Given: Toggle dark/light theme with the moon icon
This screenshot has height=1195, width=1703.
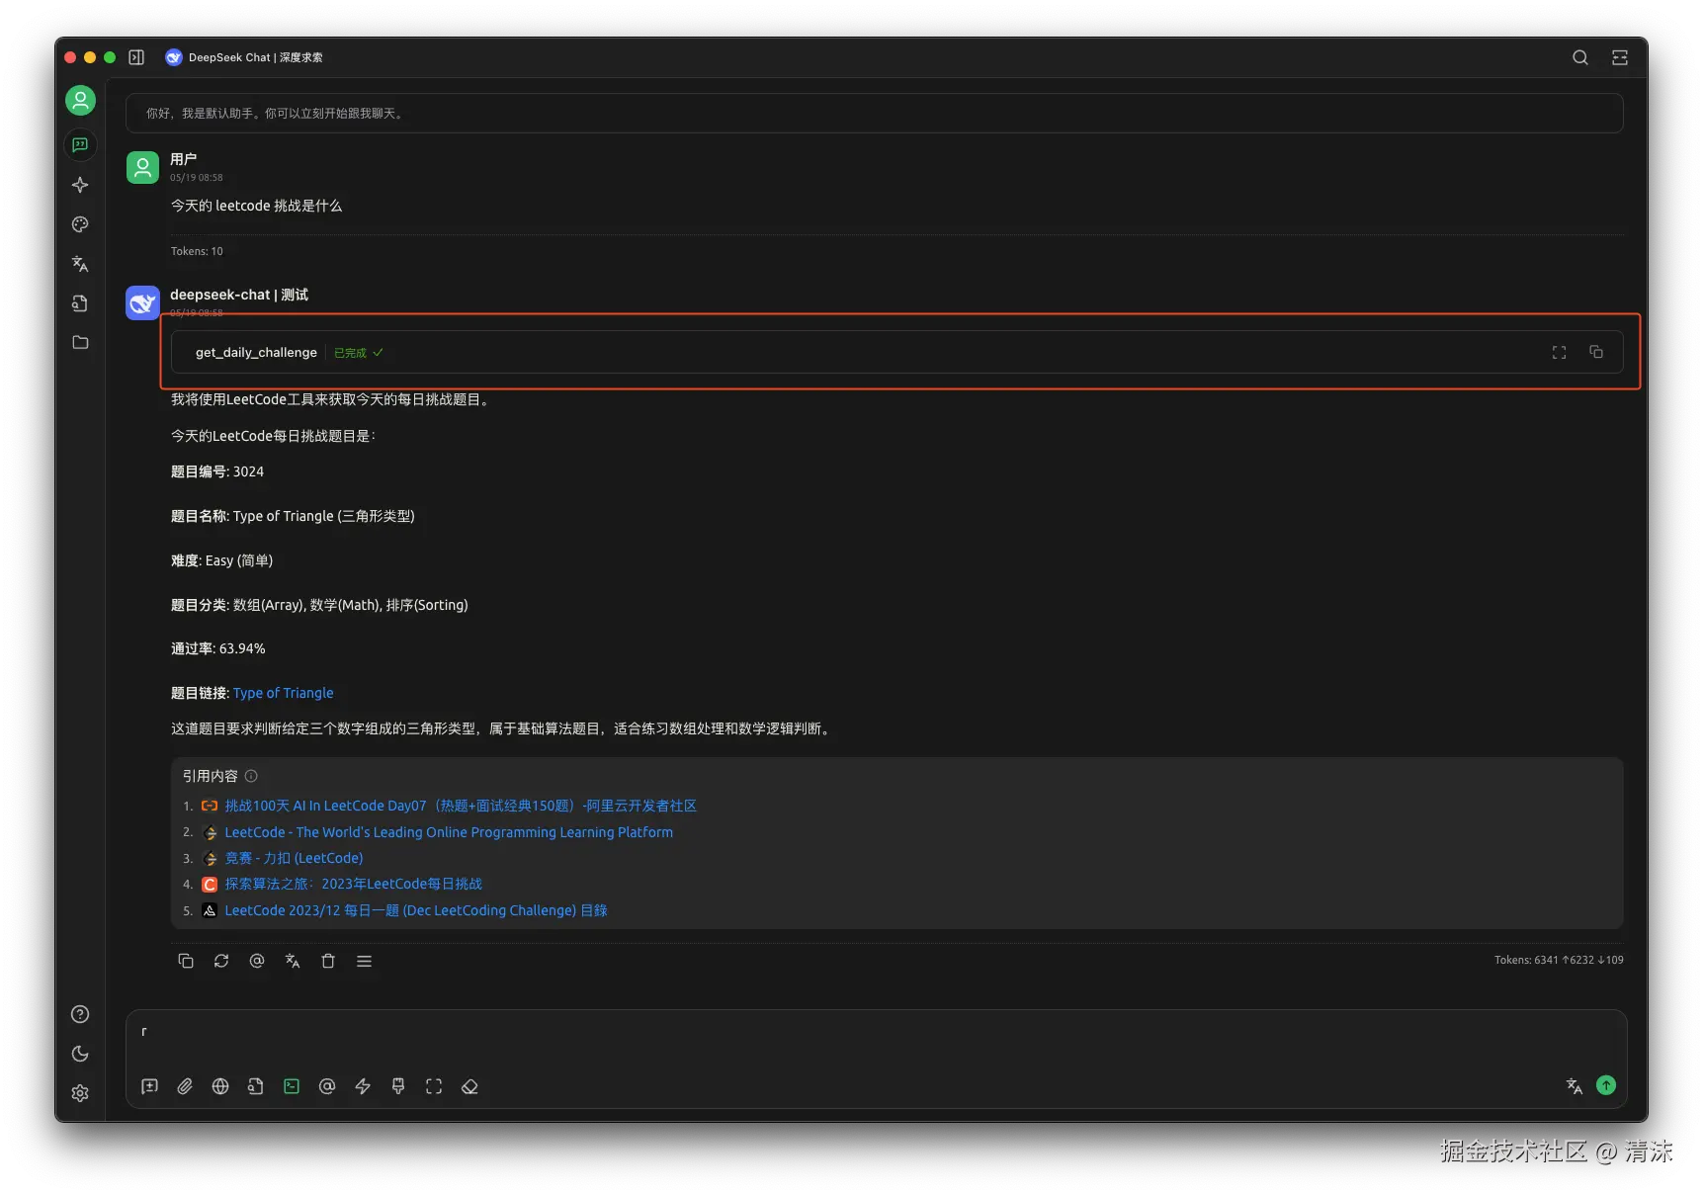Looking at the screenshot, I should click(x=80, y=1054).
